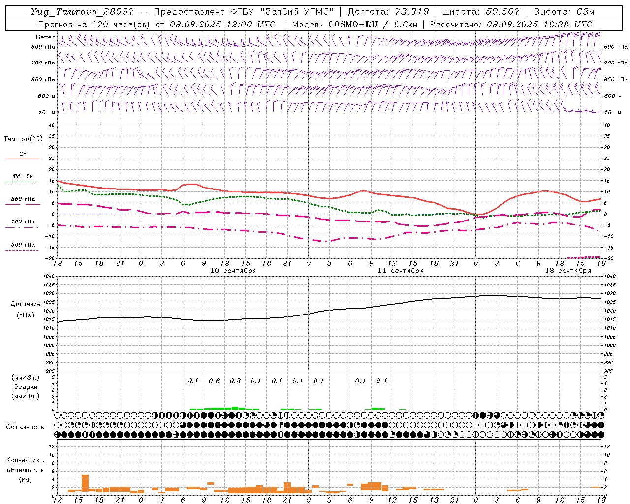Click the tallest orange convective cloud bar
630x504 pixels.
pos(85,483)
